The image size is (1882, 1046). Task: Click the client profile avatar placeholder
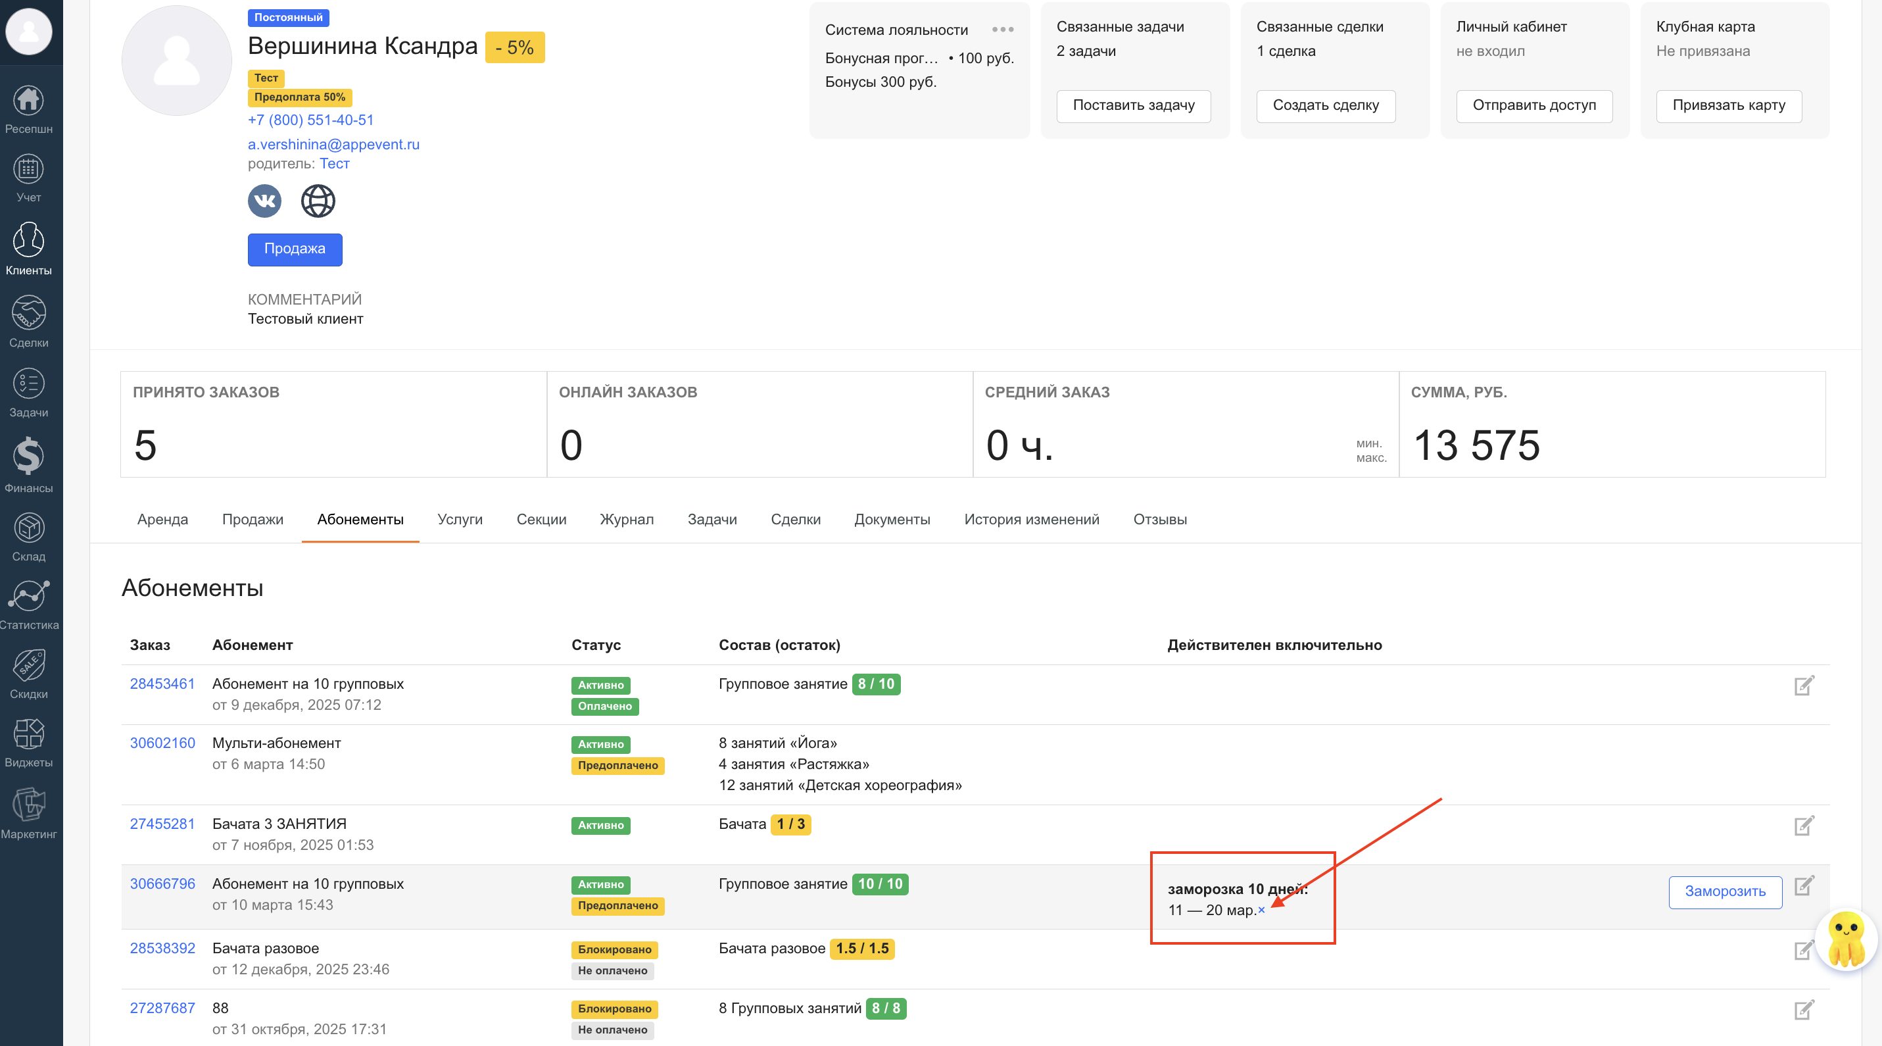point(177,61)
